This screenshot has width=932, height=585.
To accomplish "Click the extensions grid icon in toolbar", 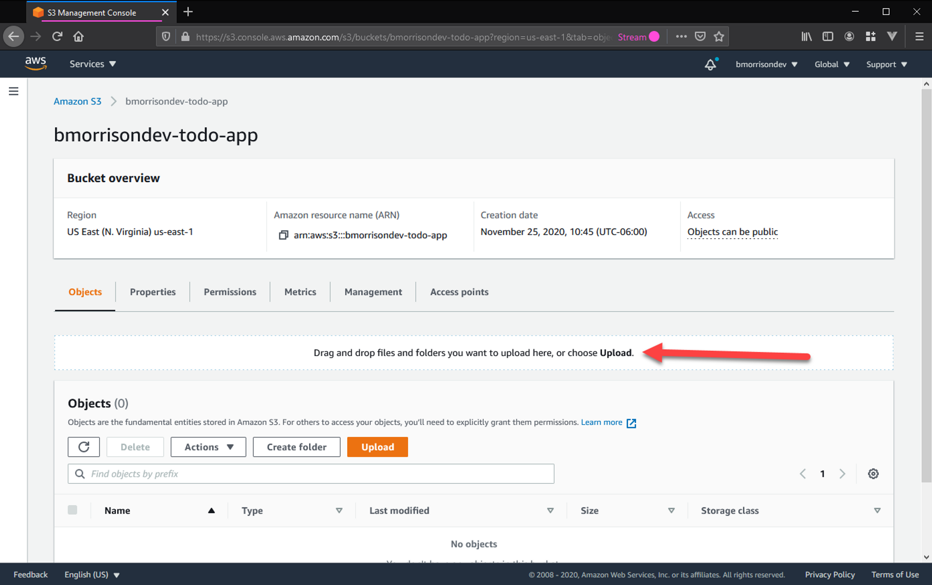I will point(870,36).
